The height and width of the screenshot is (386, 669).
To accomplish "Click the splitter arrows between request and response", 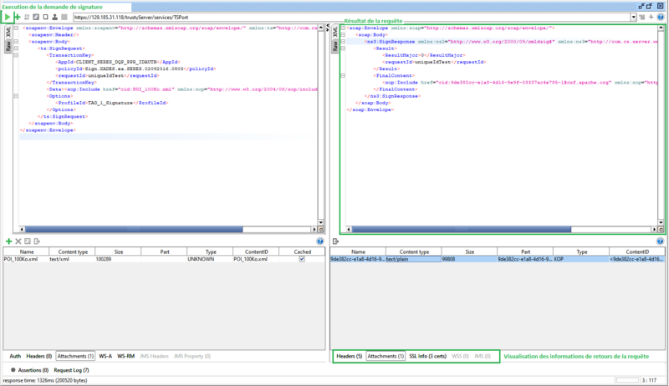I will (x=327, y=28).
